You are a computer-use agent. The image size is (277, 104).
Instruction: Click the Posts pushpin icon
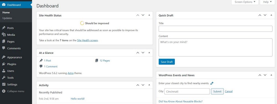(4, 28)
